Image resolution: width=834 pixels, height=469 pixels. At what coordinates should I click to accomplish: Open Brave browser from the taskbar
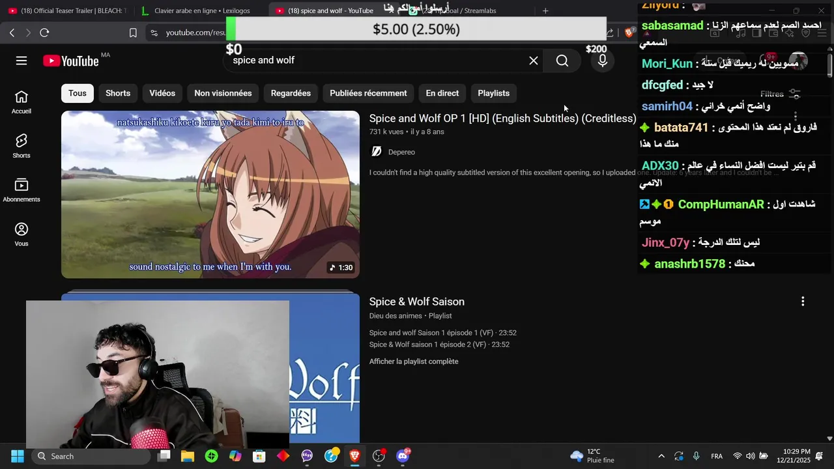pyautogui.click(x=355, y=456)
